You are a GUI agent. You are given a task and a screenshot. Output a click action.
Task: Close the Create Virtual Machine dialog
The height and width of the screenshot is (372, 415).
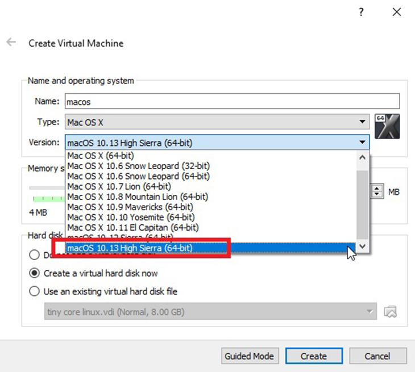[396, 12]
